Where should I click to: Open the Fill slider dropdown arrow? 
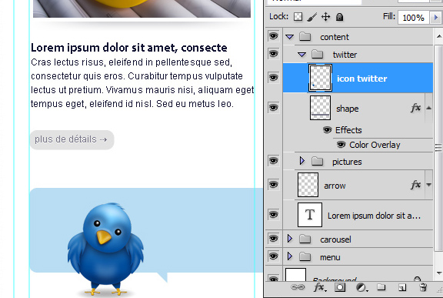[435, 17]
